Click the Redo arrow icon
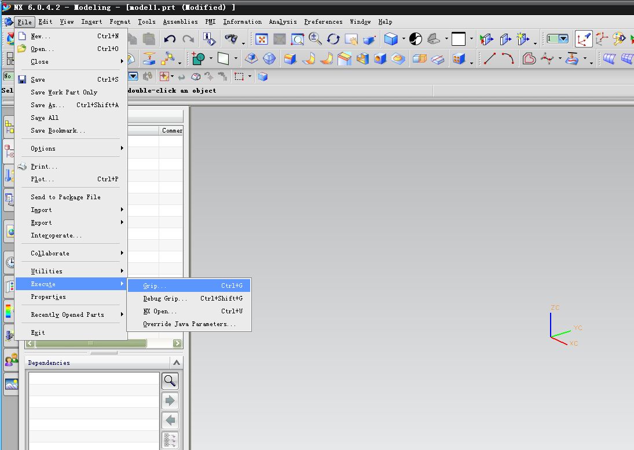 pos(188,39)
